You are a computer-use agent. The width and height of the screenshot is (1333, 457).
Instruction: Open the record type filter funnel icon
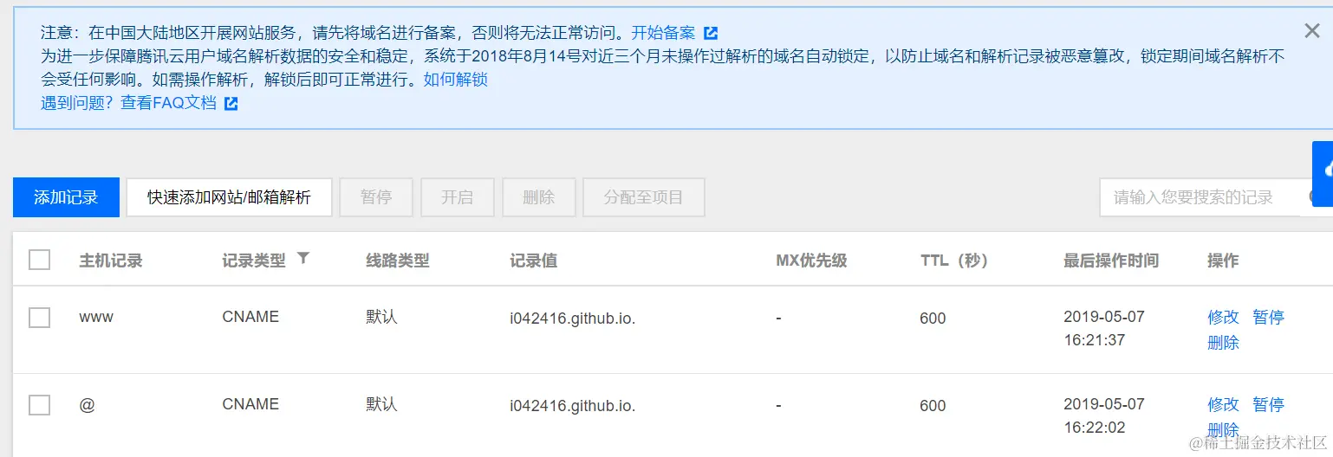pyautogui.click(x=302, y=258)
